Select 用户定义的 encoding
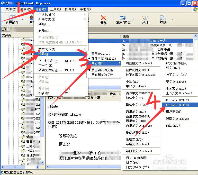The image size is (198, 175). [179, 112]
